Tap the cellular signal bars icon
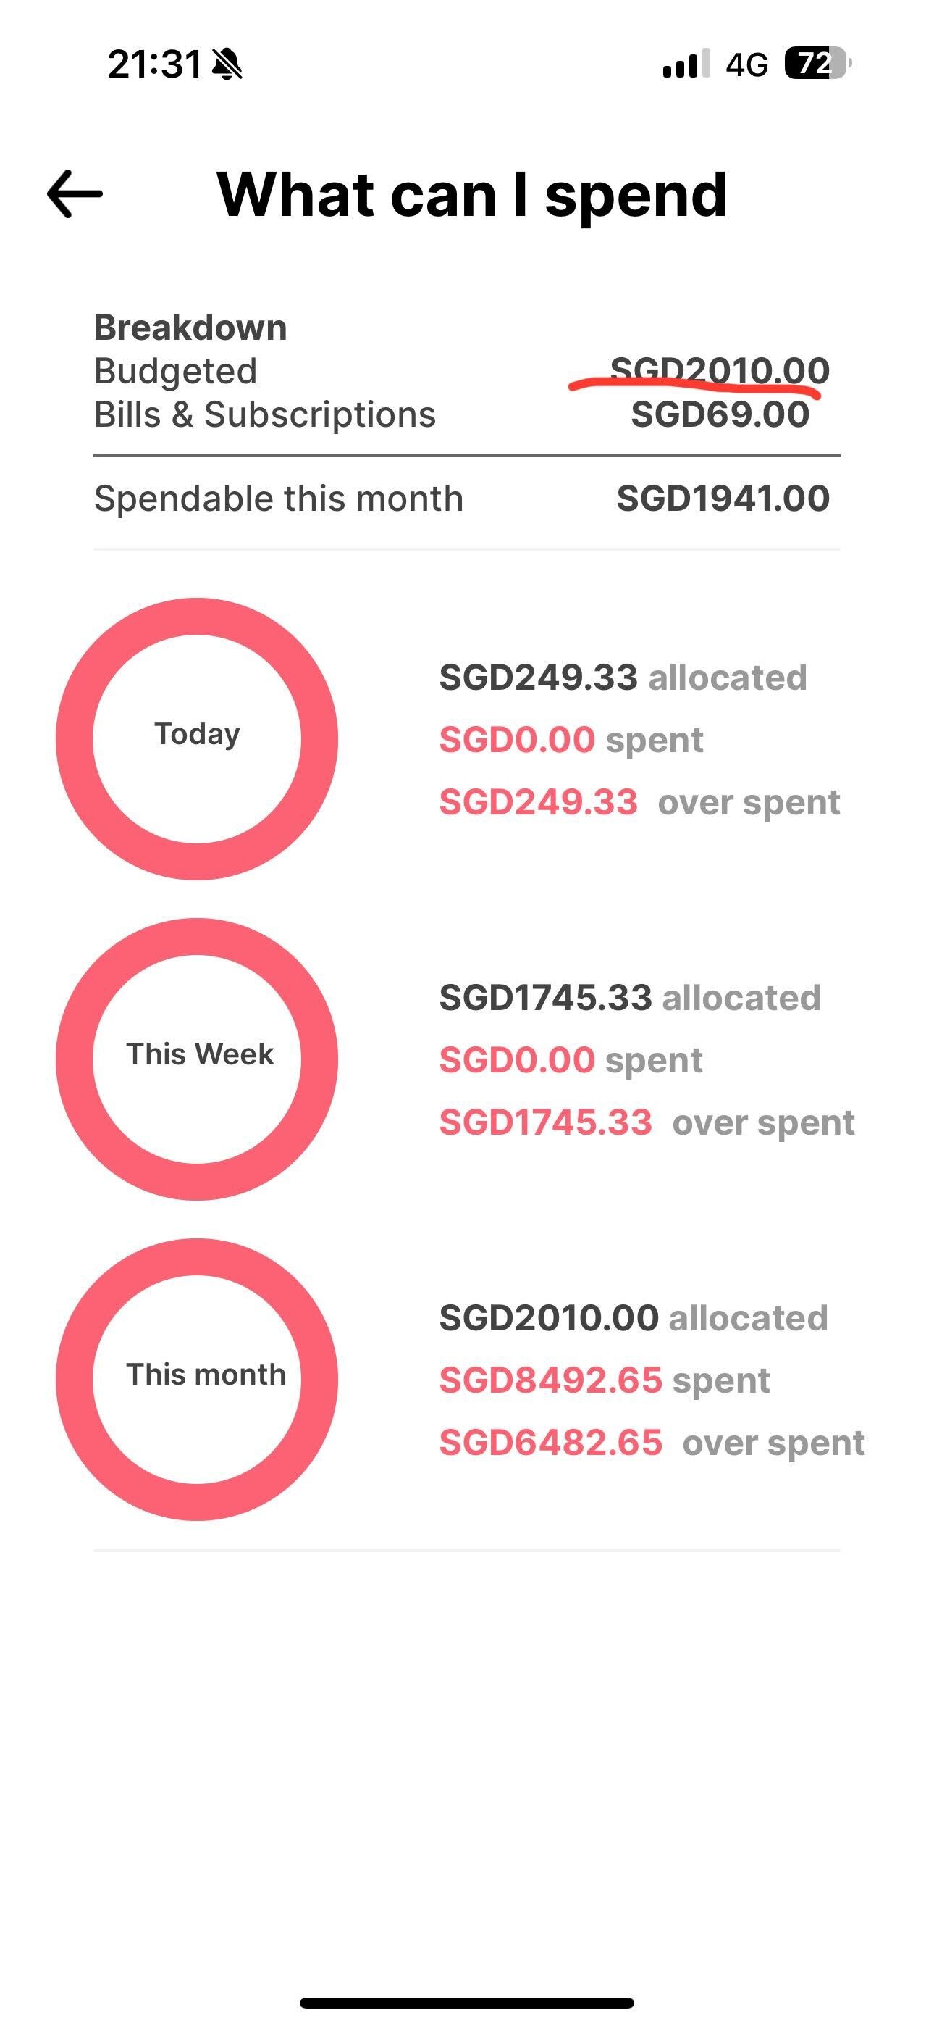The image size is (934, 2026). coord(686,64)
